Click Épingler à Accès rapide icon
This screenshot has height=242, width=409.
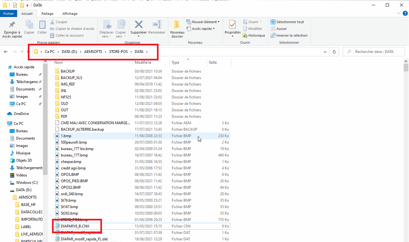(x=12, y=25)
